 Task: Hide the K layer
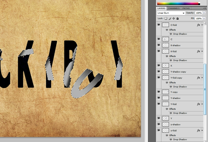click(x=158, y=66)
